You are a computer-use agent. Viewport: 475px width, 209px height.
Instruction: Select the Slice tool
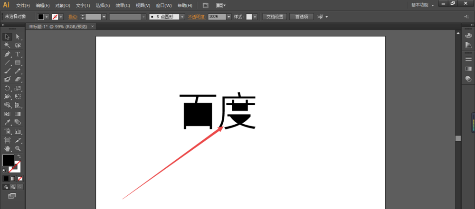(x=18, y=140)
